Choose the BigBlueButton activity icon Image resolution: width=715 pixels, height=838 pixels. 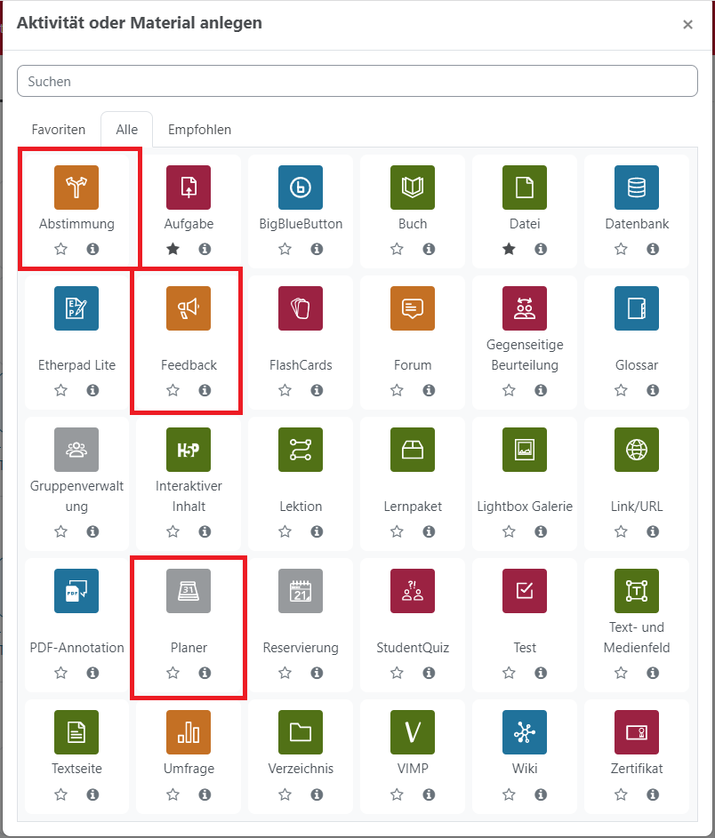click(x=301, y=188)
